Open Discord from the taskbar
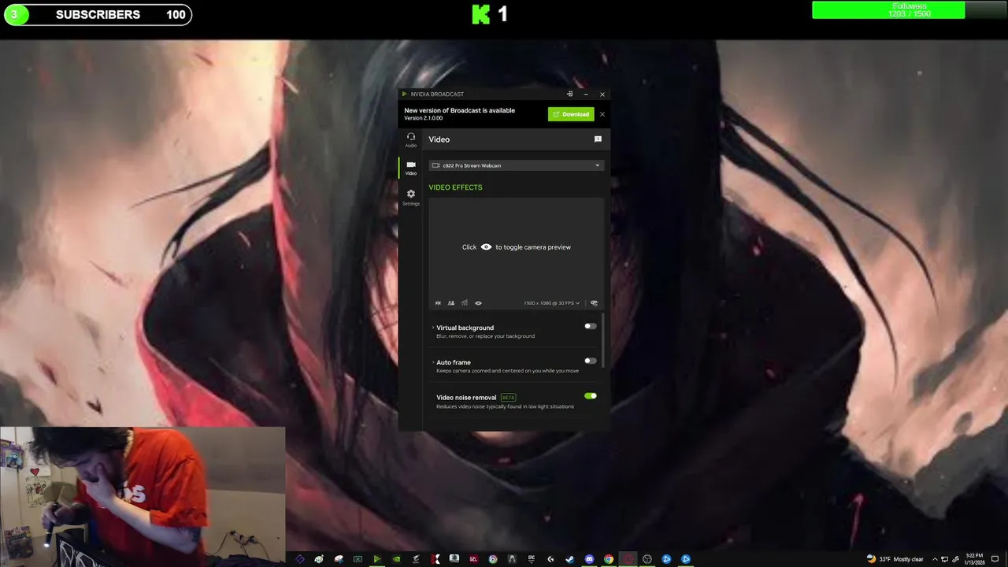This screenshot has height=567, width=1008. tap(589, 559)
